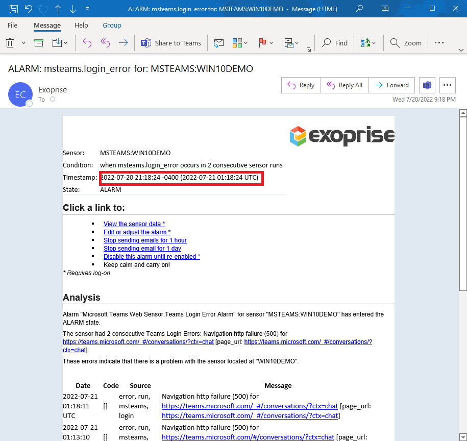Click the email subject line
Image resolution: width=467 pixels, height=441 pixels.
click(131, 69)
